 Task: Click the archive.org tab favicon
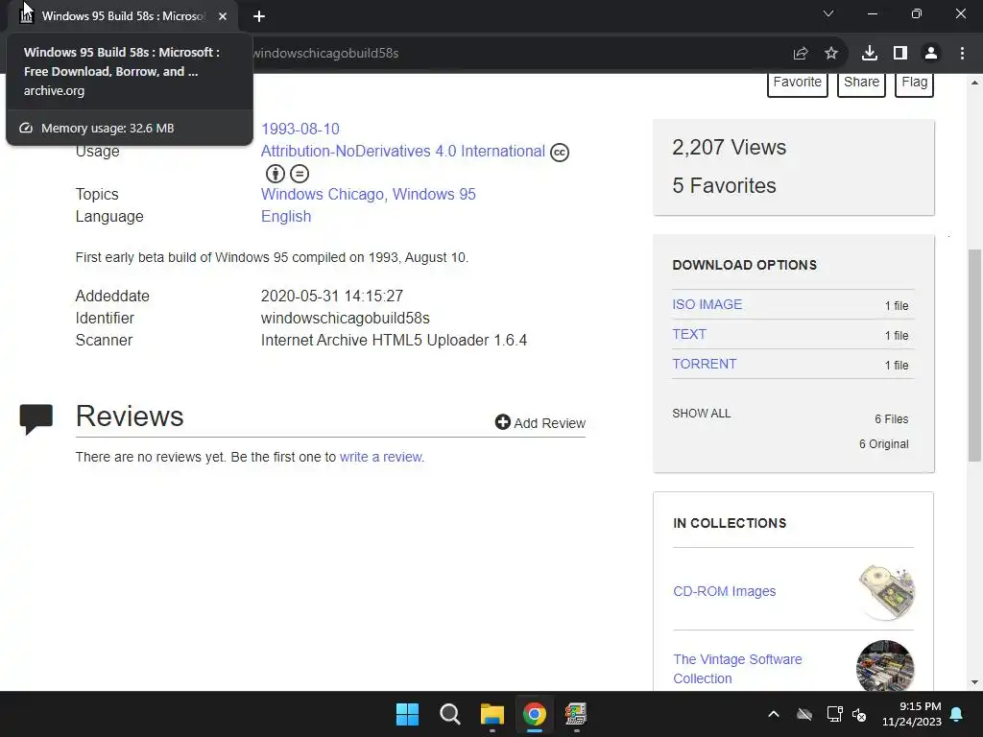pyautogui.click(x=26, y=16)
